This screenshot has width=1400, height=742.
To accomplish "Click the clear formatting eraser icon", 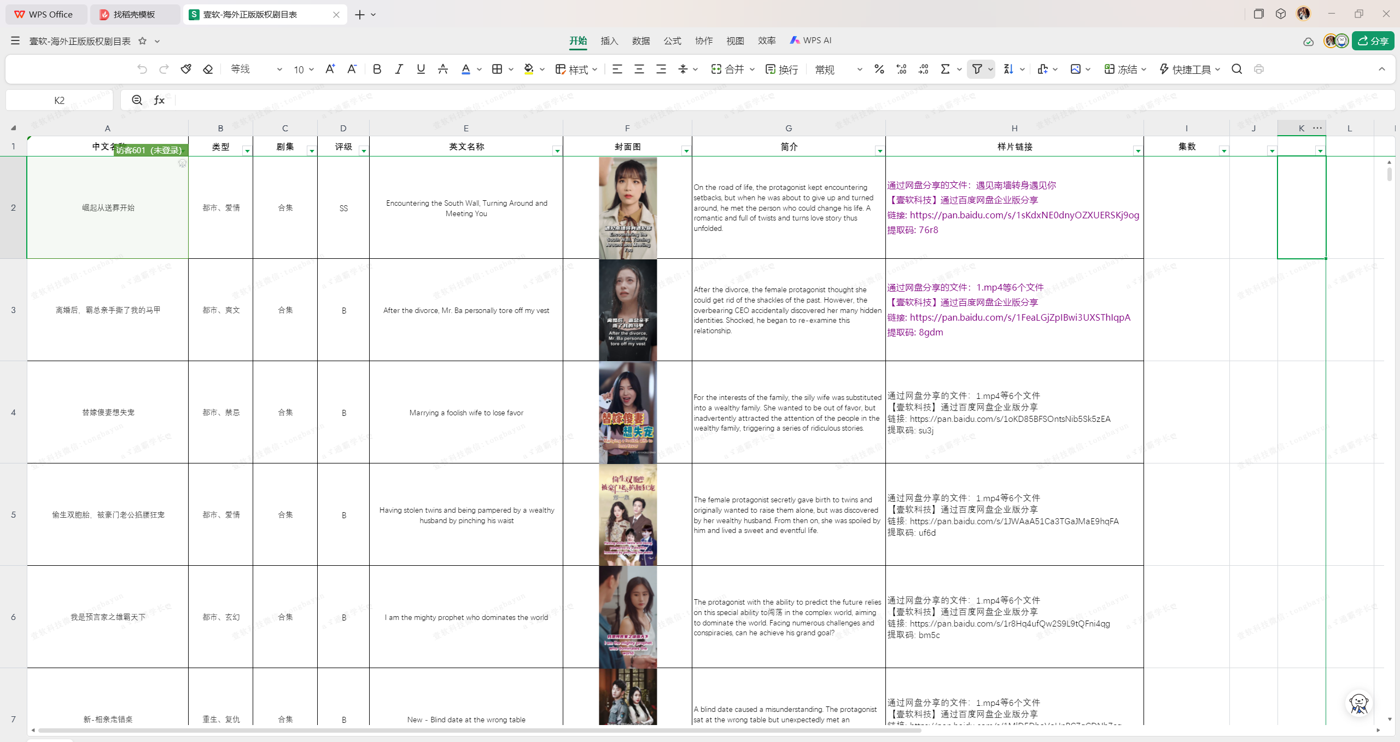I will click(x=208, y=69).
